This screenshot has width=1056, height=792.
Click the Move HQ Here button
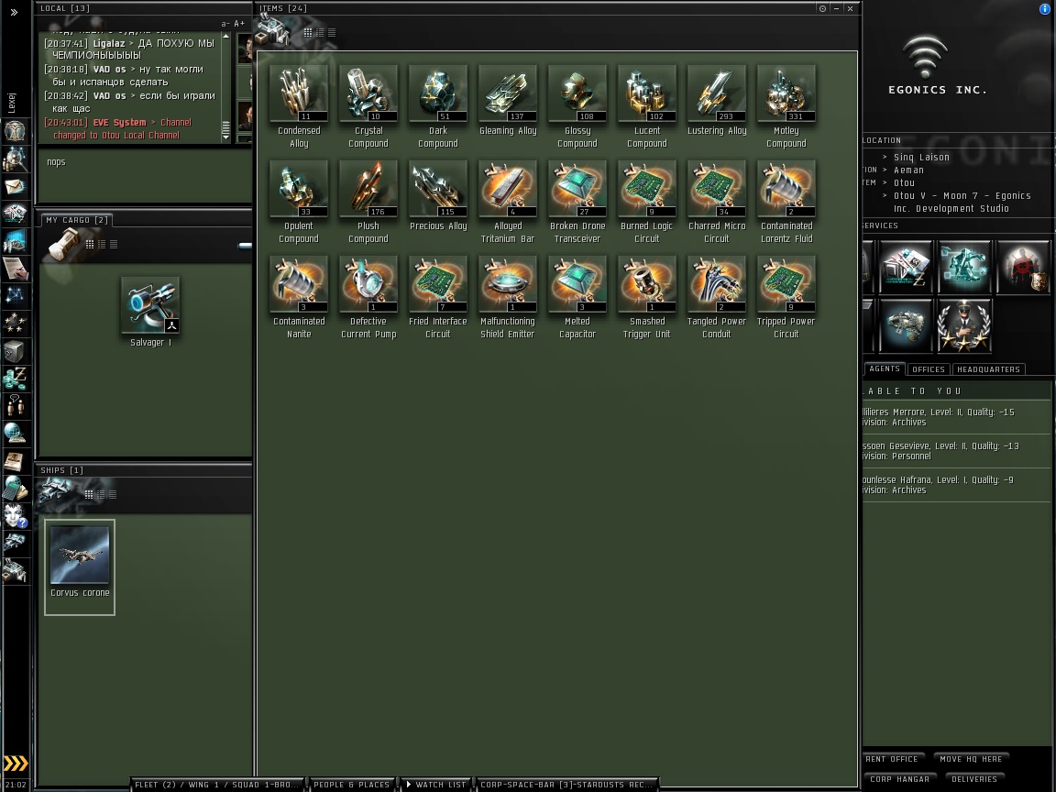[971, 759]
